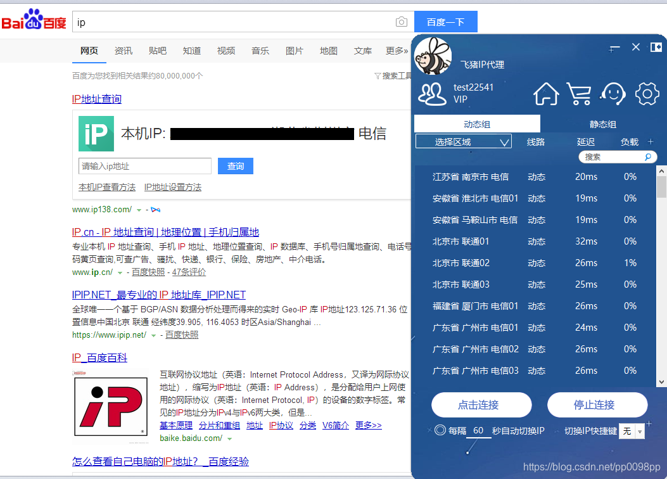Open the home icon in the proxy panel

(x=546, y=94)
